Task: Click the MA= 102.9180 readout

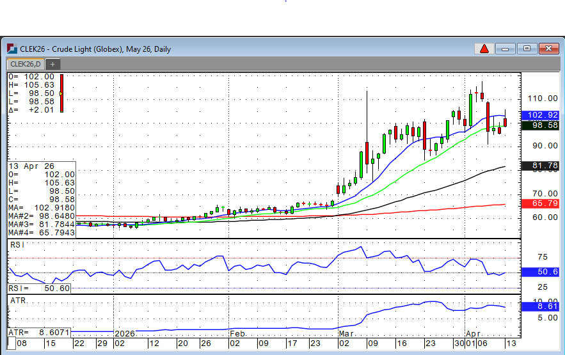Action: (x=42, y=208)
